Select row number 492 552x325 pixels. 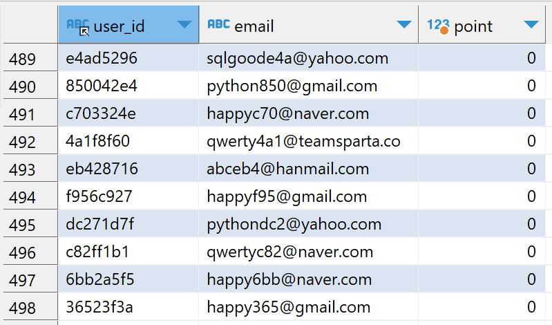coord(30,141)
